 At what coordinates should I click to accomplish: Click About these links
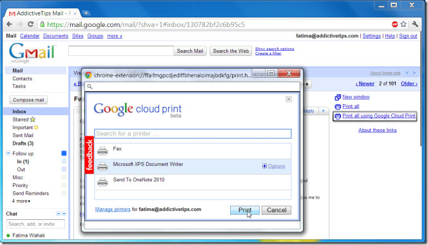pyautogui.click(x=378, y=130)
